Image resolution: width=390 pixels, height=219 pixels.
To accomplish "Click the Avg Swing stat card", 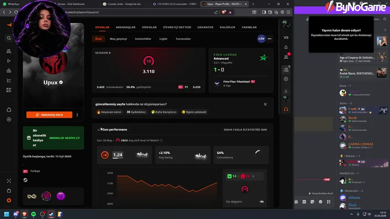I will click(x=182, y=155).
